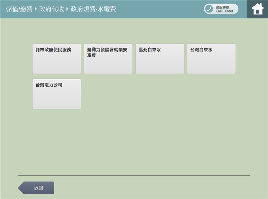Click the dark square behind the house icon
This screenshot has width=268, height=199.
pyautogui.click(x=257, y=9)
